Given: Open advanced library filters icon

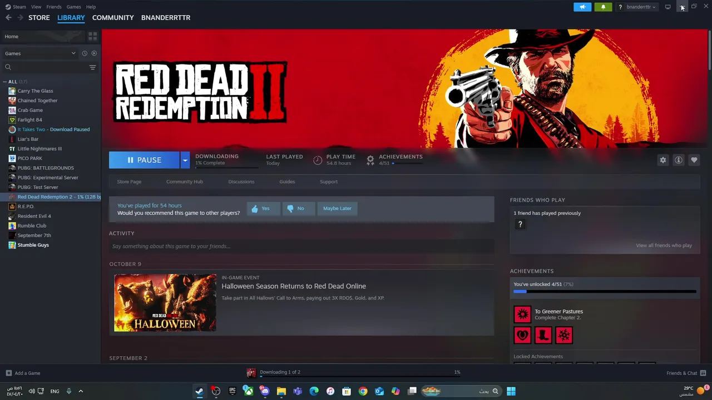Looking at the screenshot, I should [92, 67].
